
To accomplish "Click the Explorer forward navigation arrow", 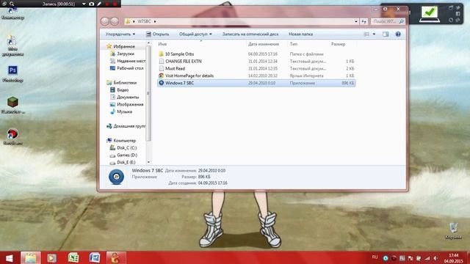I will point(115,21).
